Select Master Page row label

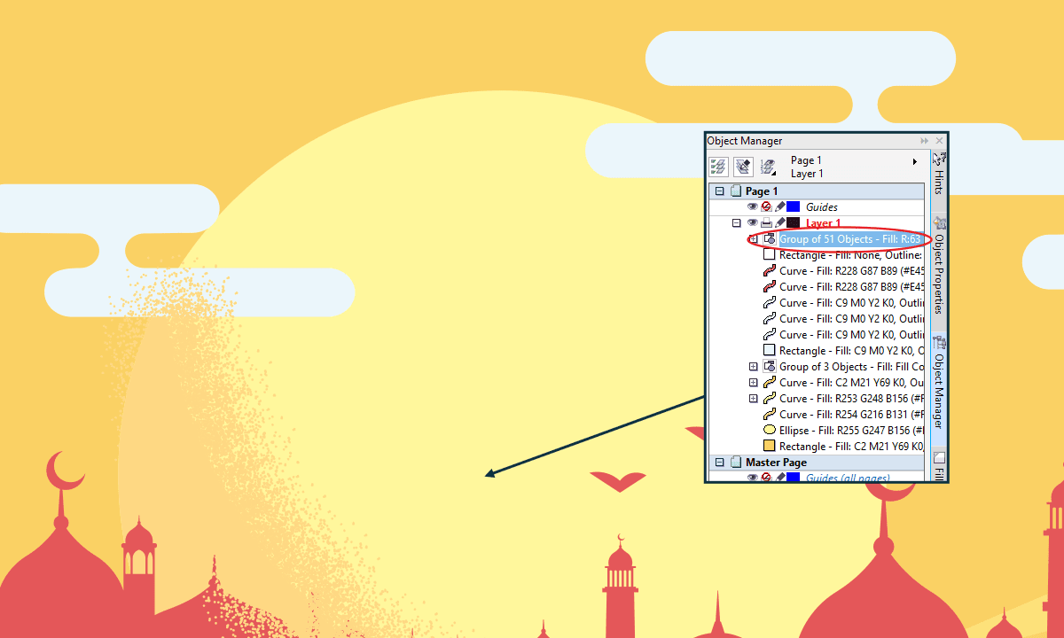[776, 463]
